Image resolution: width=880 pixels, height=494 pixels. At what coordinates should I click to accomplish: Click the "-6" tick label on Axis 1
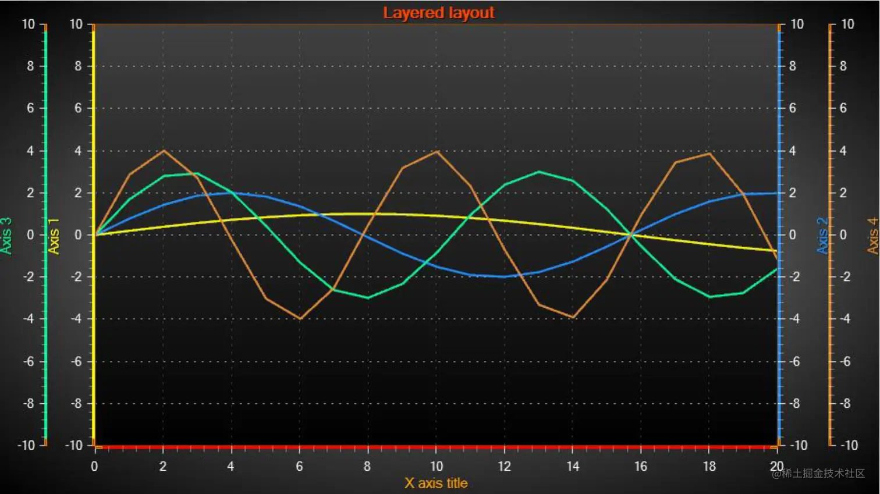click(x=76, y=361)
